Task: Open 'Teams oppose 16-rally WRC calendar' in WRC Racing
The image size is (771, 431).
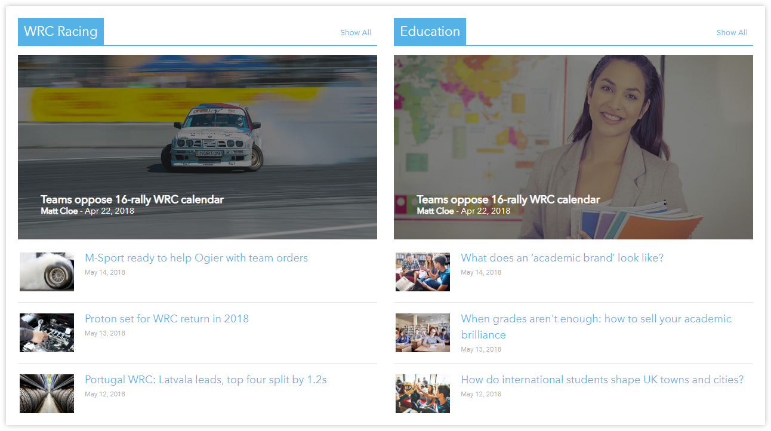Action: pos(132,199)
